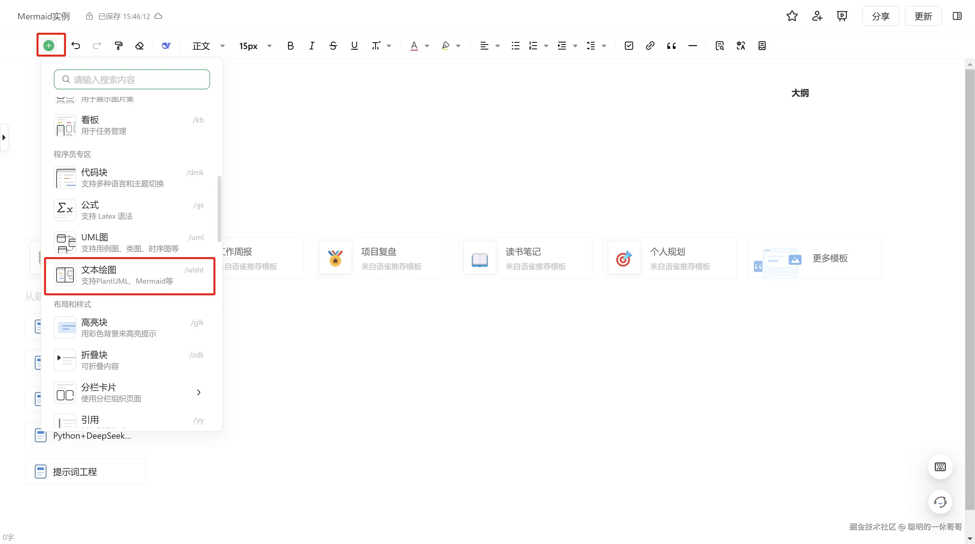Toggle italic text style
Screen dimensions: 975x544
pyautogui.click(x=311, y=46)
